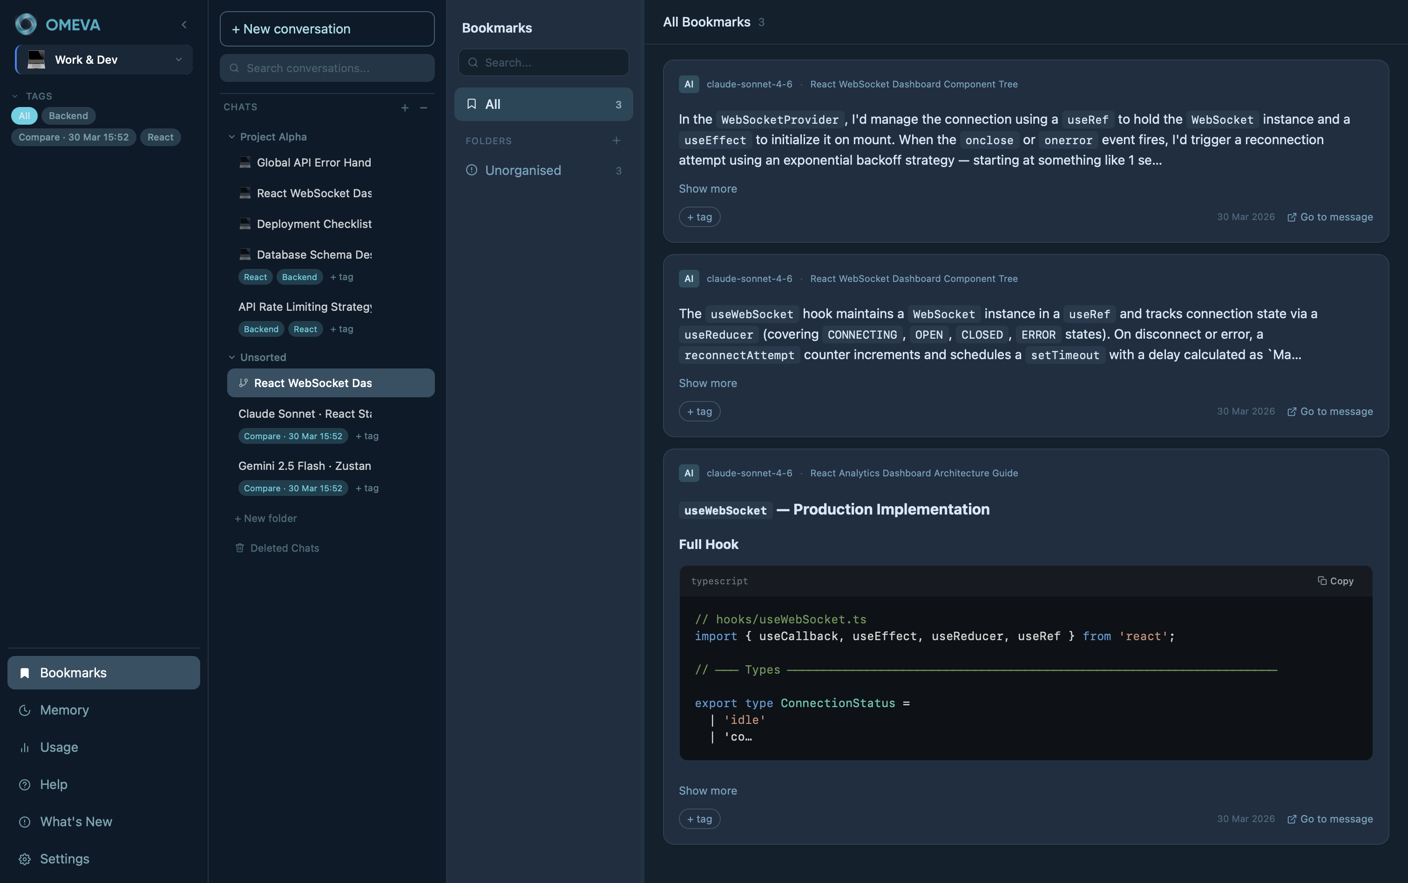Collapse the Unsorted chats section
The image size is (1408, 883).
coord(231,357)
